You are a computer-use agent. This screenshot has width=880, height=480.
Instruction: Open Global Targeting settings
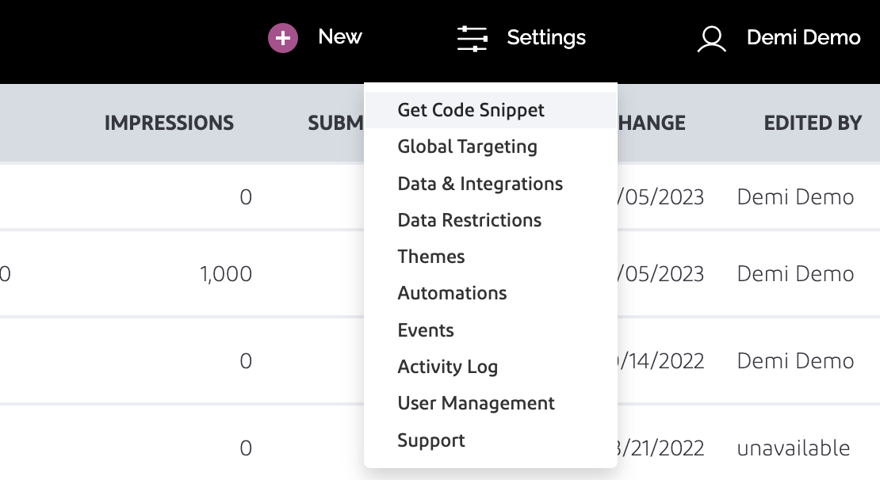[x=467, y=147]
